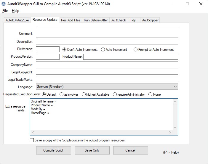This screenshot has height=164, width=208.
Task: Switch to the Res Add Files tab
Action: (x=71, y=20)
